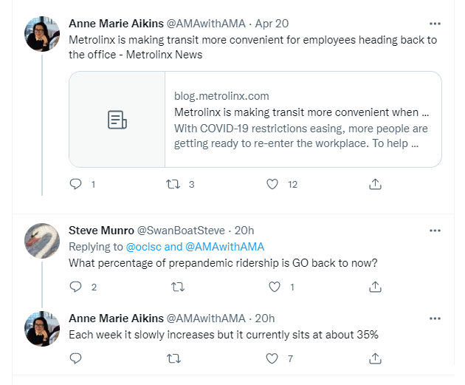Click the @oclsc mention link
Viewport: 465px width, 385px height.
(x=145, y=246)
